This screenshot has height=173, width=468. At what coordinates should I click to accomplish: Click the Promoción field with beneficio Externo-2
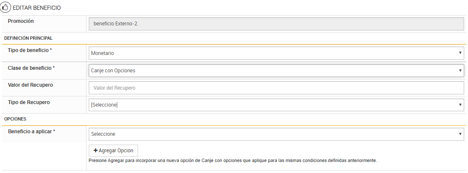point(276,24)
